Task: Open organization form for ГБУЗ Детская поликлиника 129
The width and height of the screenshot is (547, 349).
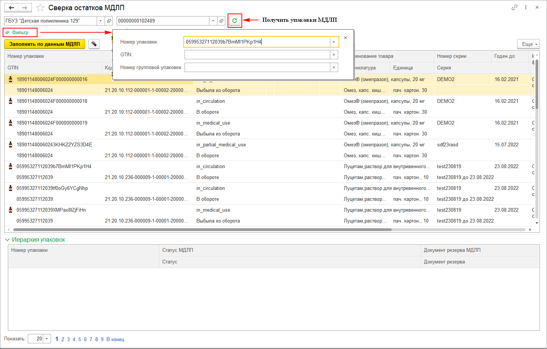Action: 109,21
